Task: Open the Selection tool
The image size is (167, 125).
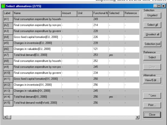Action: 152,44
